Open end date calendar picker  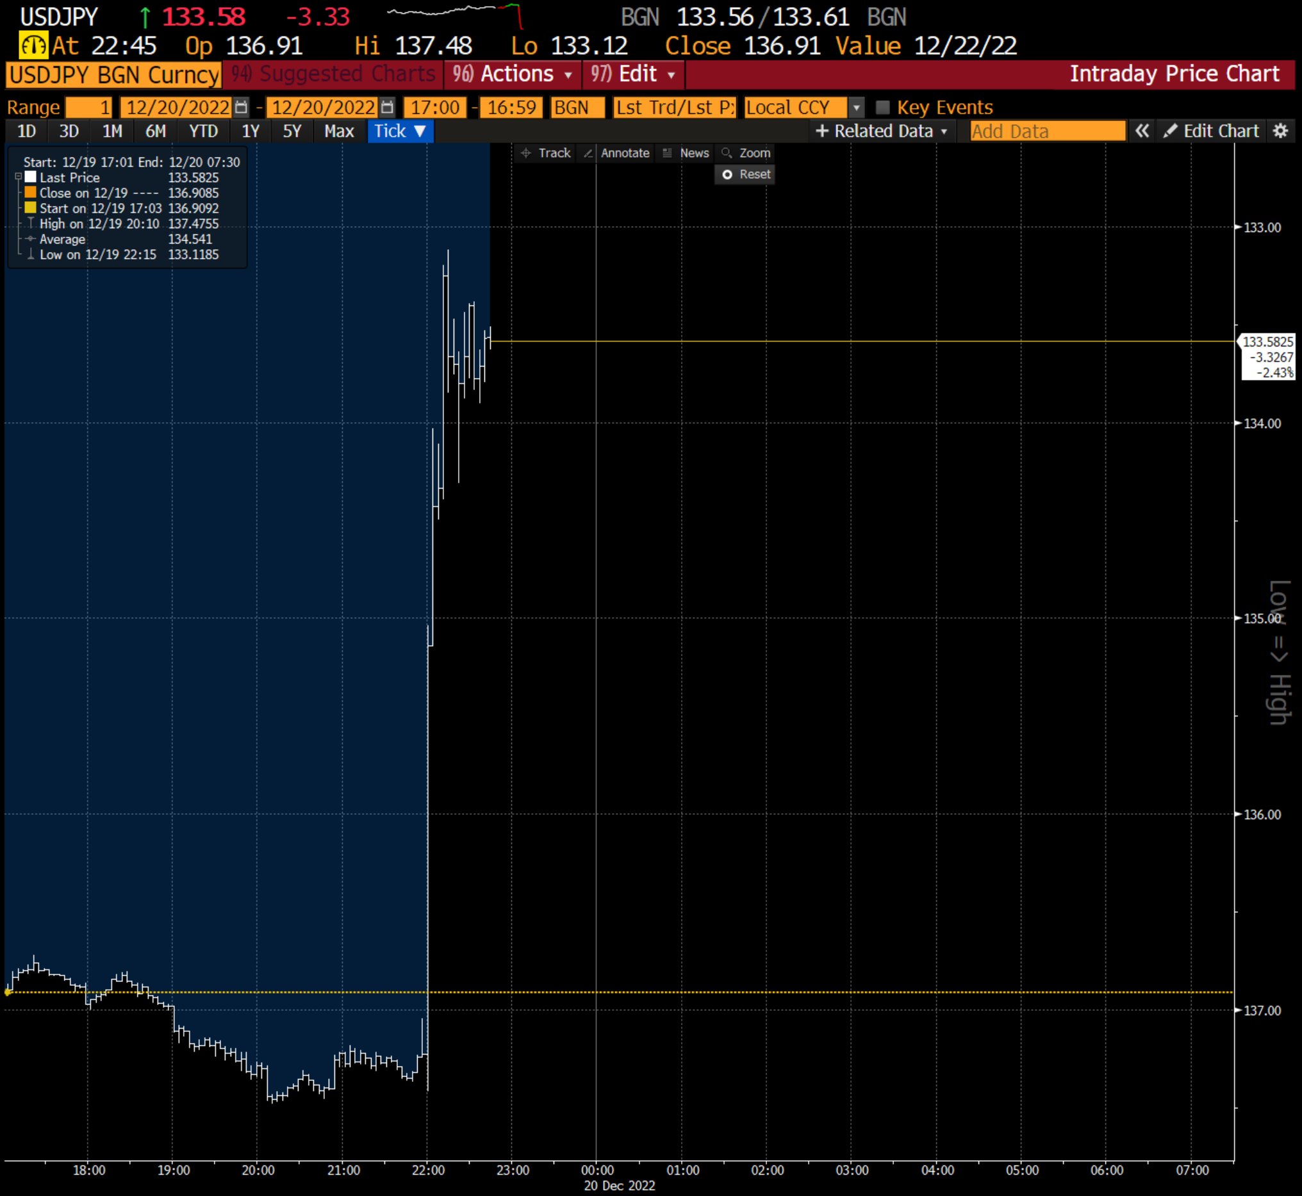[387, 107]
